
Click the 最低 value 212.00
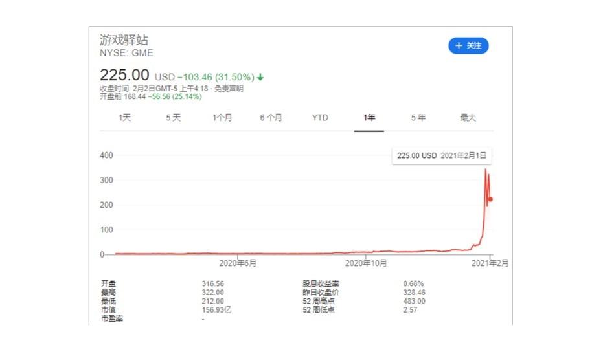[x=212, y=302]
